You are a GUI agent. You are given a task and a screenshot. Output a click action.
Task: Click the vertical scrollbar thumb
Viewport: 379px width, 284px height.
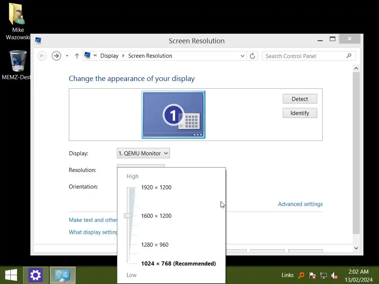click(x=356, y=153)
